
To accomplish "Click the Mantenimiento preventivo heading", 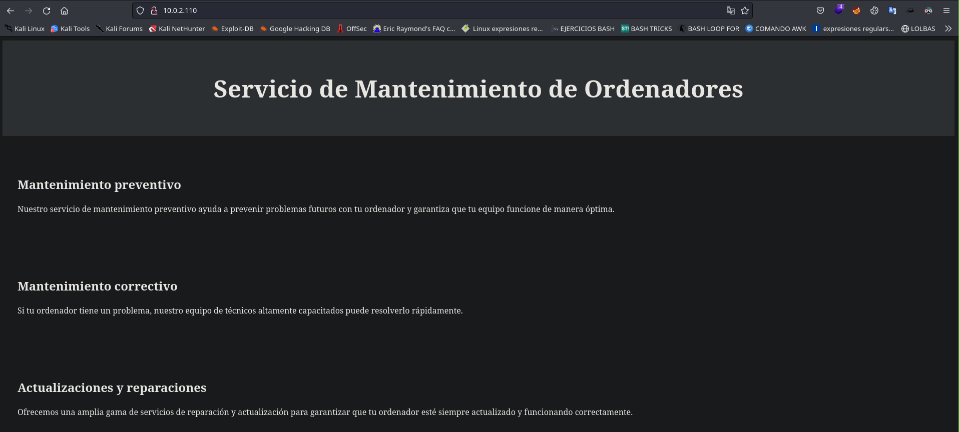I will coord(99,185).
